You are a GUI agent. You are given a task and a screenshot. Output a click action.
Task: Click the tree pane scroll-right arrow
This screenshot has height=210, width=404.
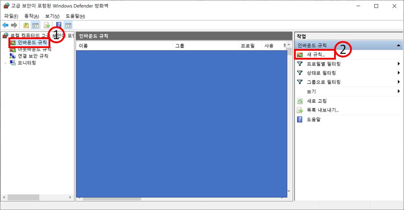(x=70, y=198)
